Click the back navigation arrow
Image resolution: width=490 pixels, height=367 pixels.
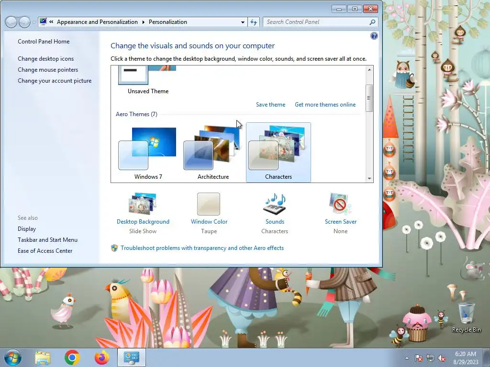tap(11, 22)
